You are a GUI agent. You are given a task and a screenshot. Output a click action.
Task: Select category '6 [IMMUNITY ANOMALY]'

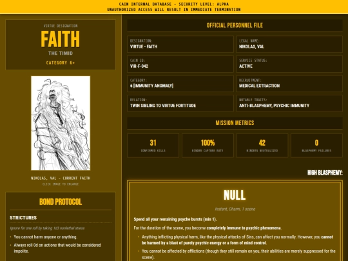pyautogui.click(x=151, y=86)
